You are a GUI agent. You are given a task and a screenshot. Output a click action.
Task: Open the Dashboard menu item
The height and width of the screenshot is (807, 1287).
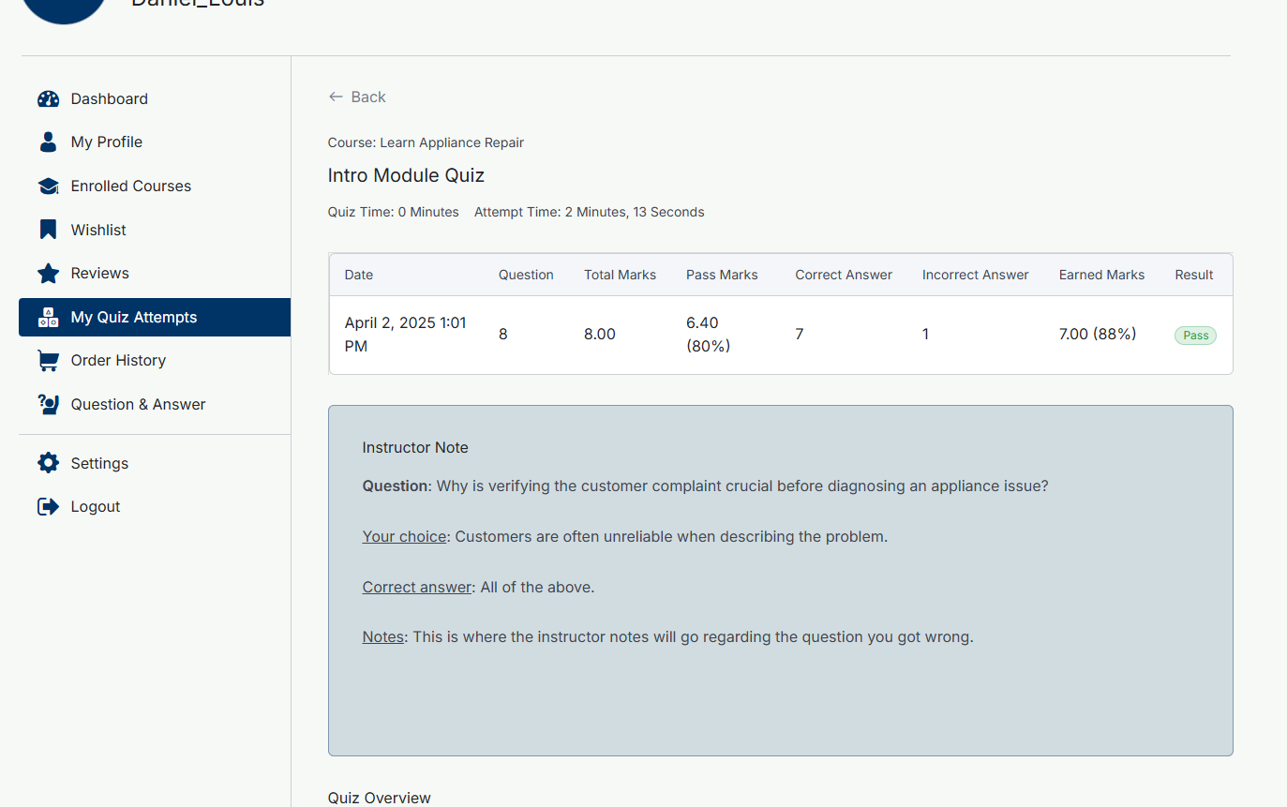point(109,99)
